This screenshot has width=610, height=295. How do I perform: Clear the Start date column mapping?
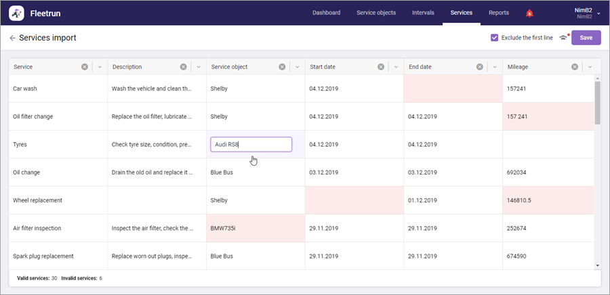click(382, 67)
